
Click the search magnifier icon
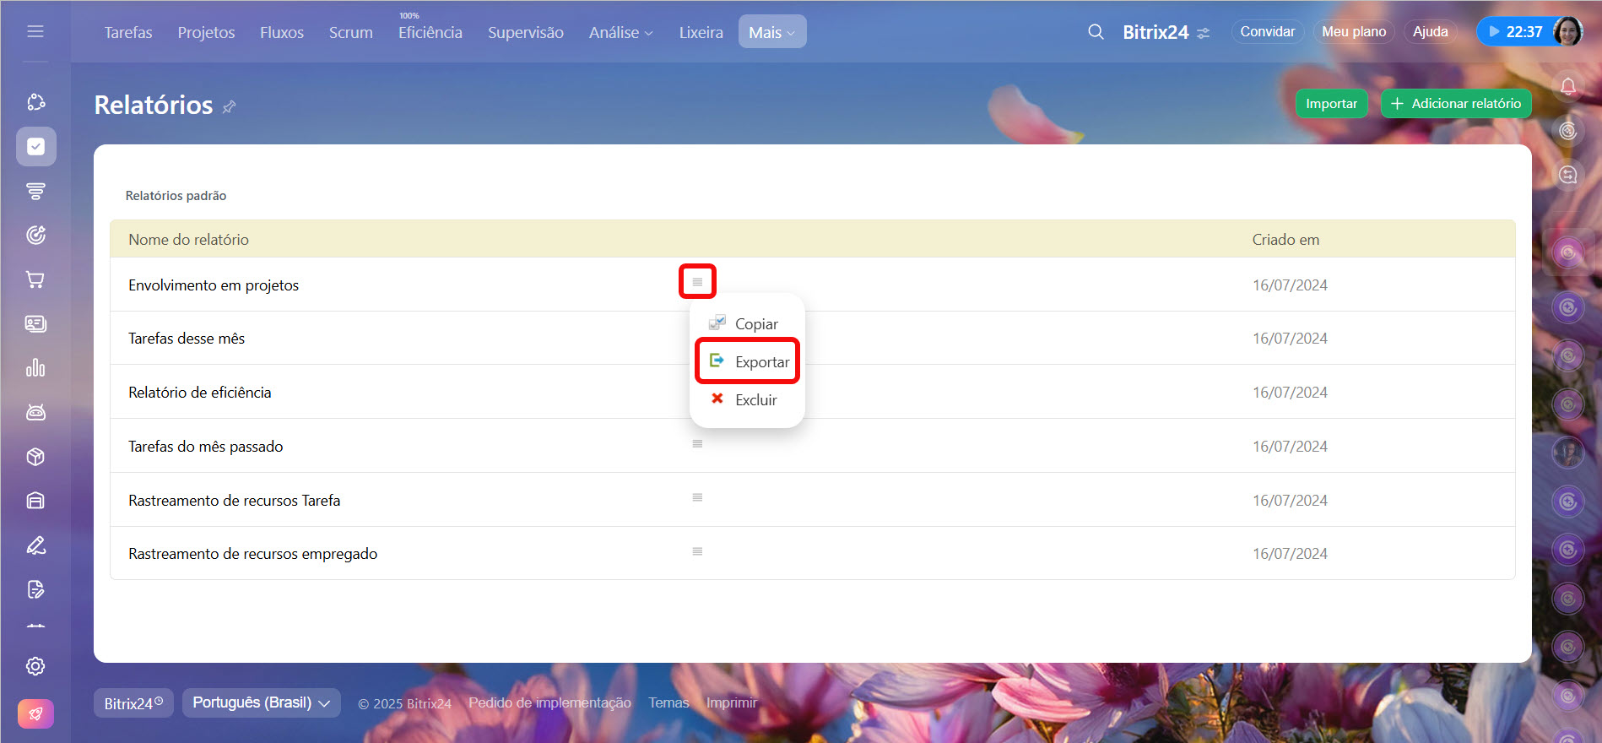[1096, 32]
